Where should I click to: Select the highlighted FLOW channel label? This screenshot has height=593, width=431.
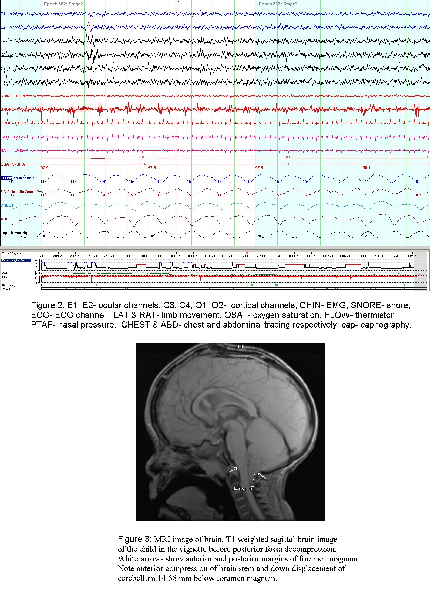tap(6, 178)
